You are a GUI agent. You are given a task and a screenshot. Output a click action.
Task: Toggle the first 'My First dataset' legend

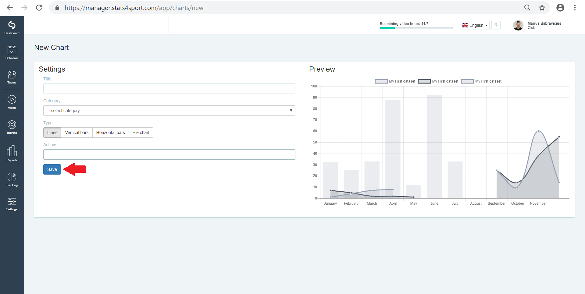click(x=395, y=81)
